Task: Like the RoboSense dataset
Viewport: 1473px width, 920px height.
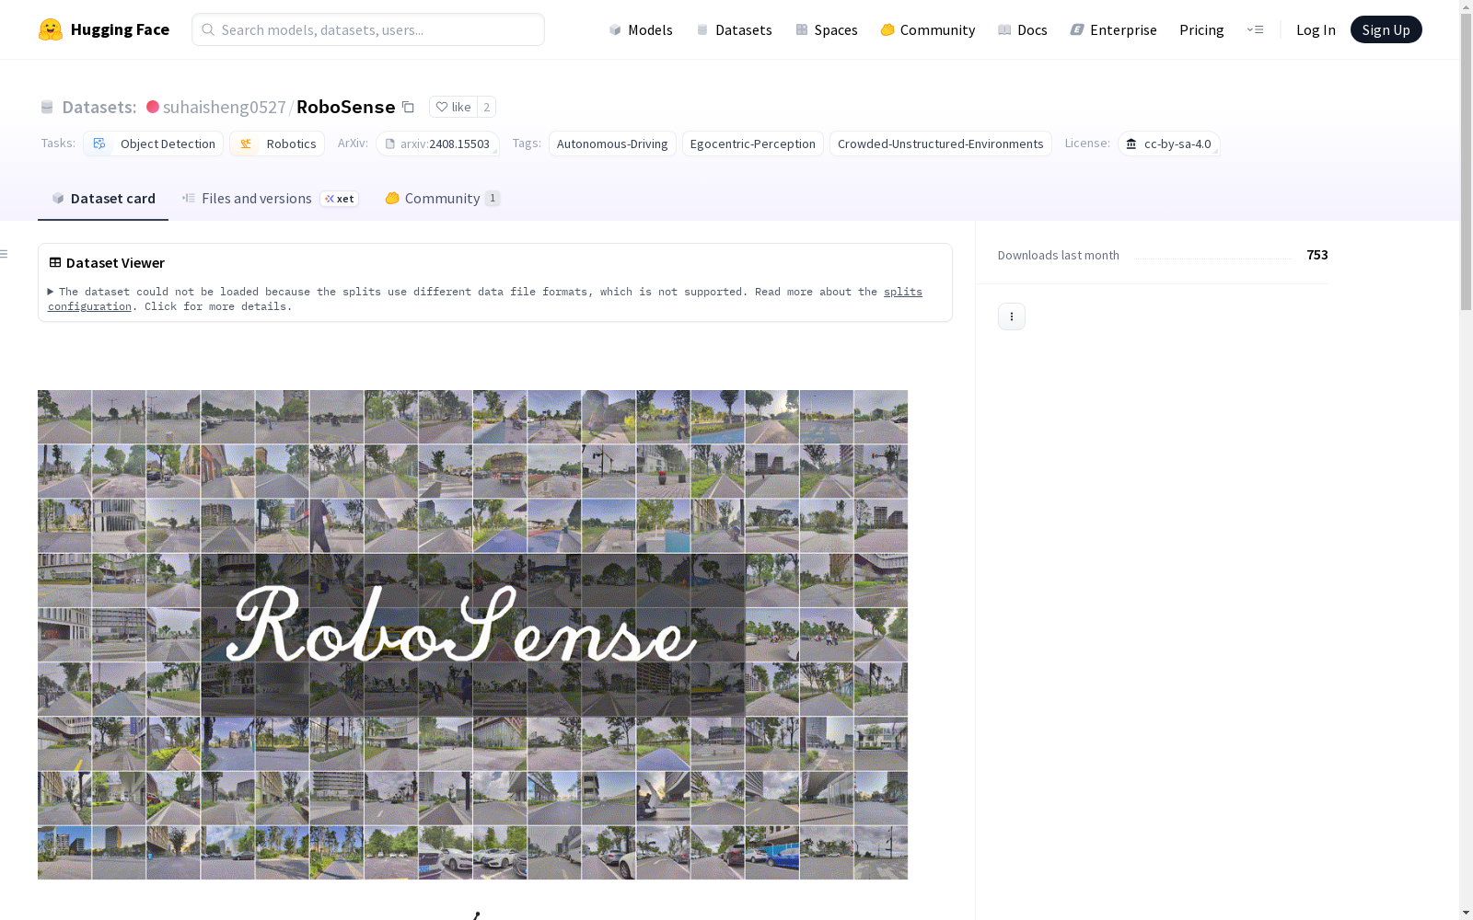Action: point(453,107)
